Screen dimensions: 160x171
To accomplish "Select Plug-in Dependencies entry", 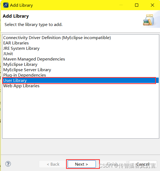I will 81,75.
